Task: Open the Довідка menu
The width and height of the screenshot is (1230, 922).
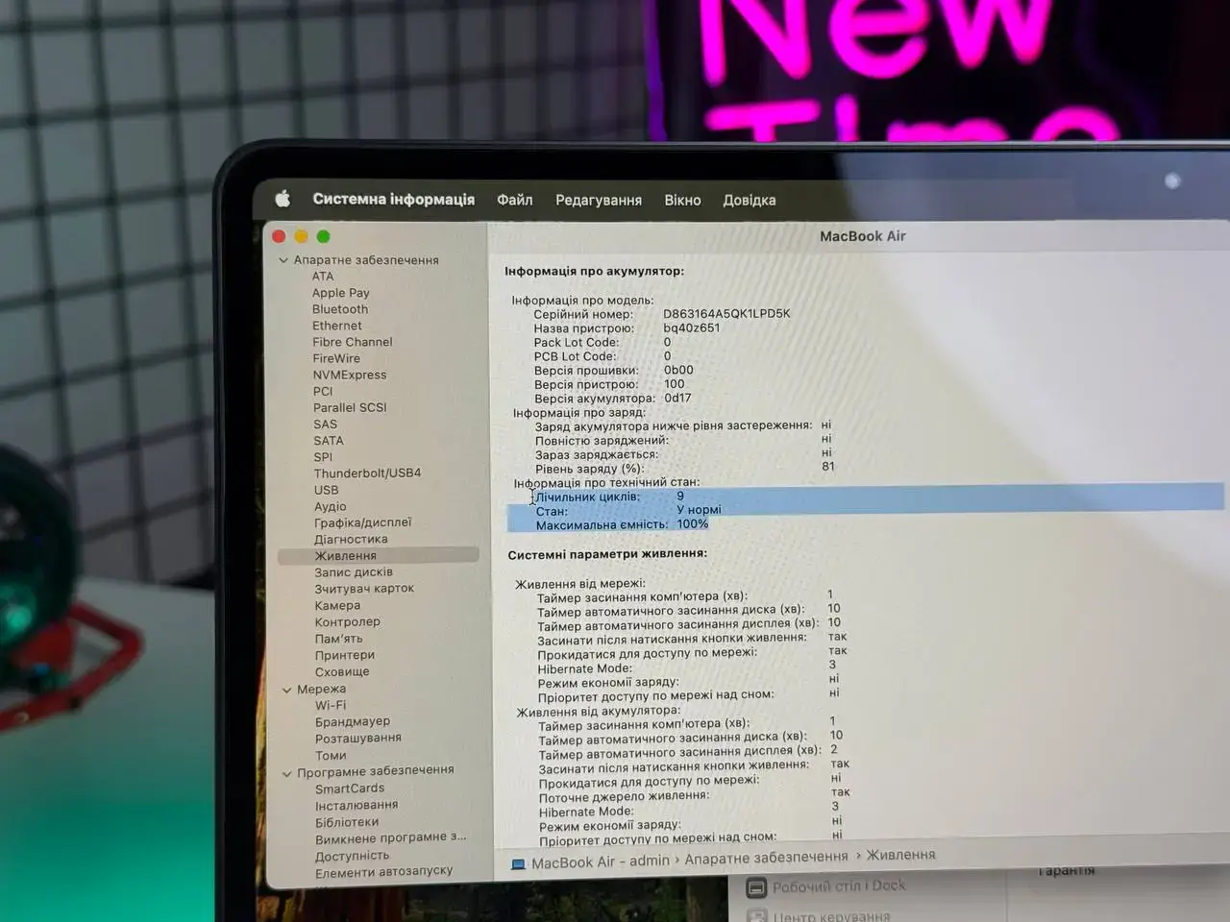Action: tap(750, 200)
